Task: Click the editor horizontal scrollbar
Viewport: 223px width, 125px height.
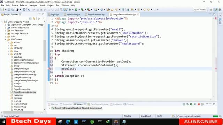Action: (x=133, y=100)
